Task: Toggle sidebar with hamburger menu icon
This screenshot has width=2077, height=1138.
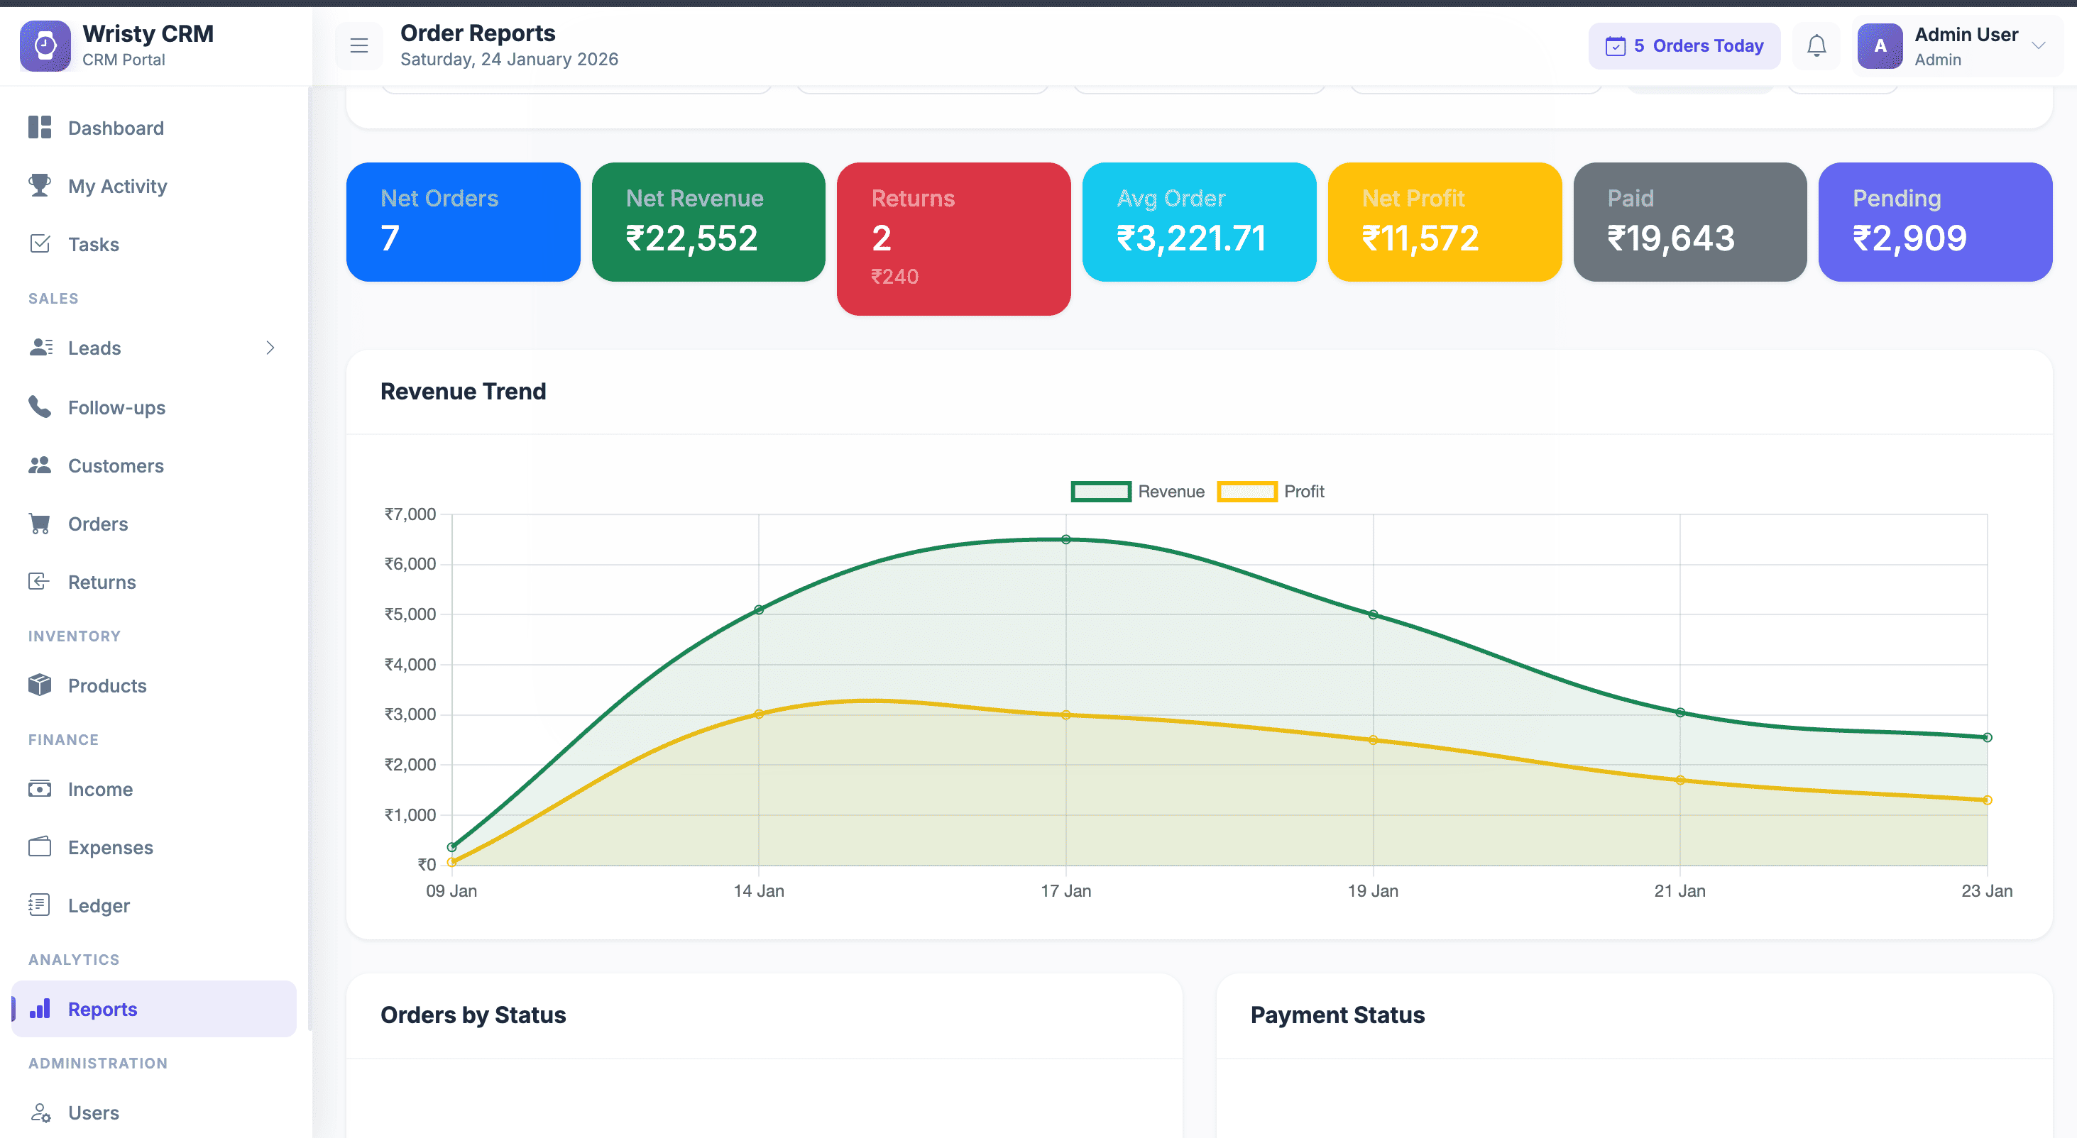Action: pyautogui.click(x=358, y=46)
